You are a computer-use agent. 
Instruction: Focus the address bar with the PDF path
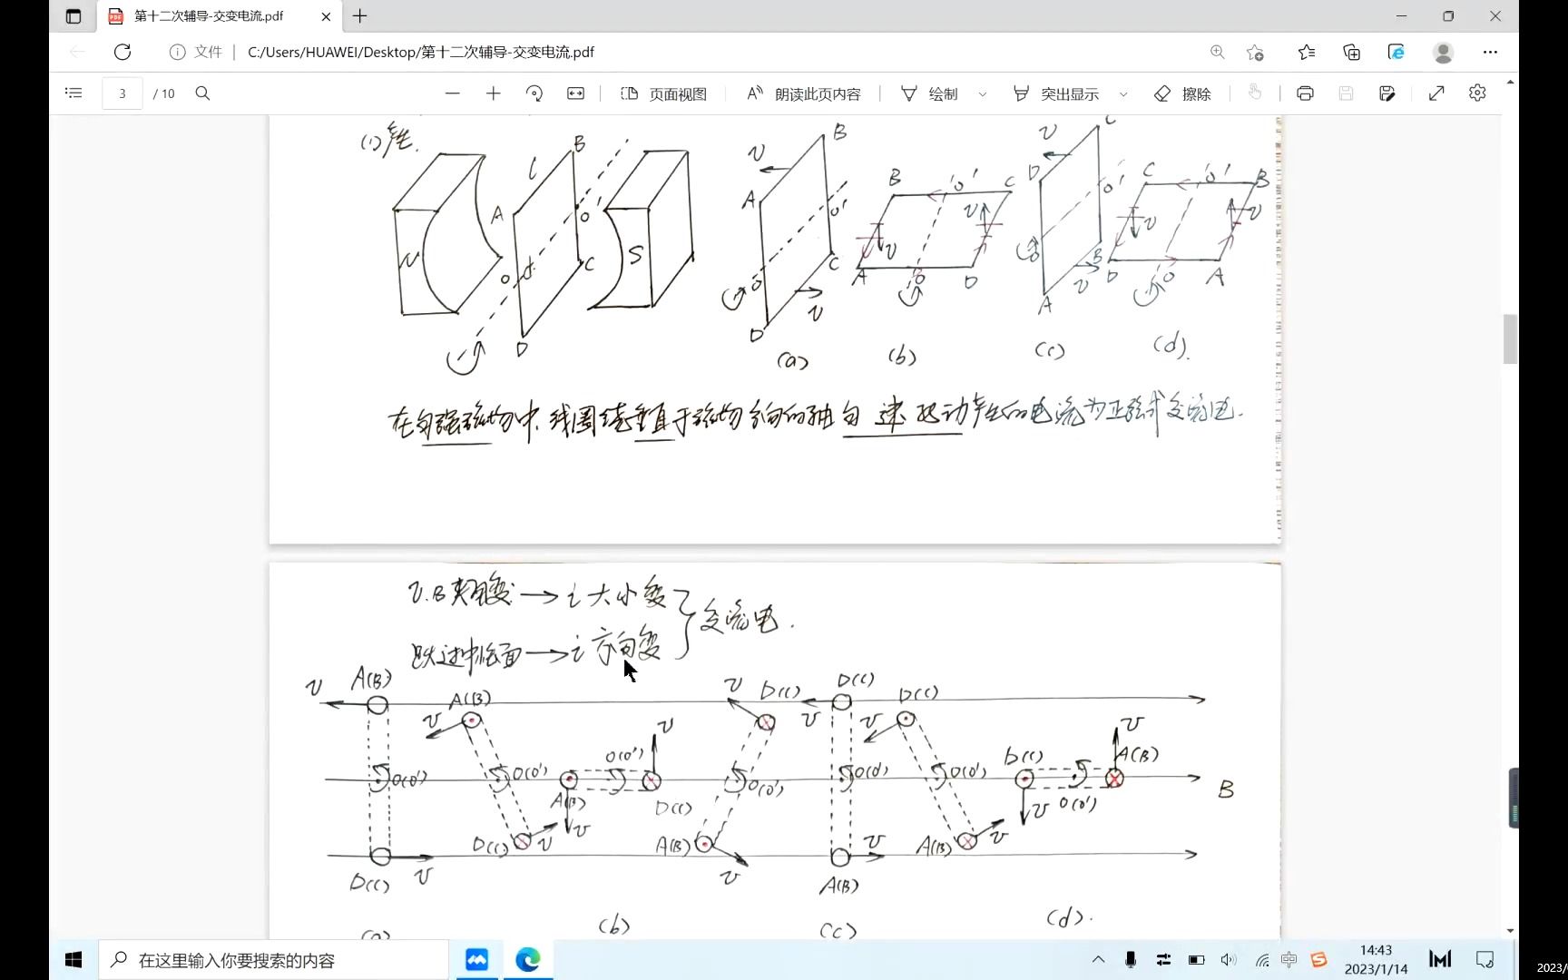tap(420, 53)
